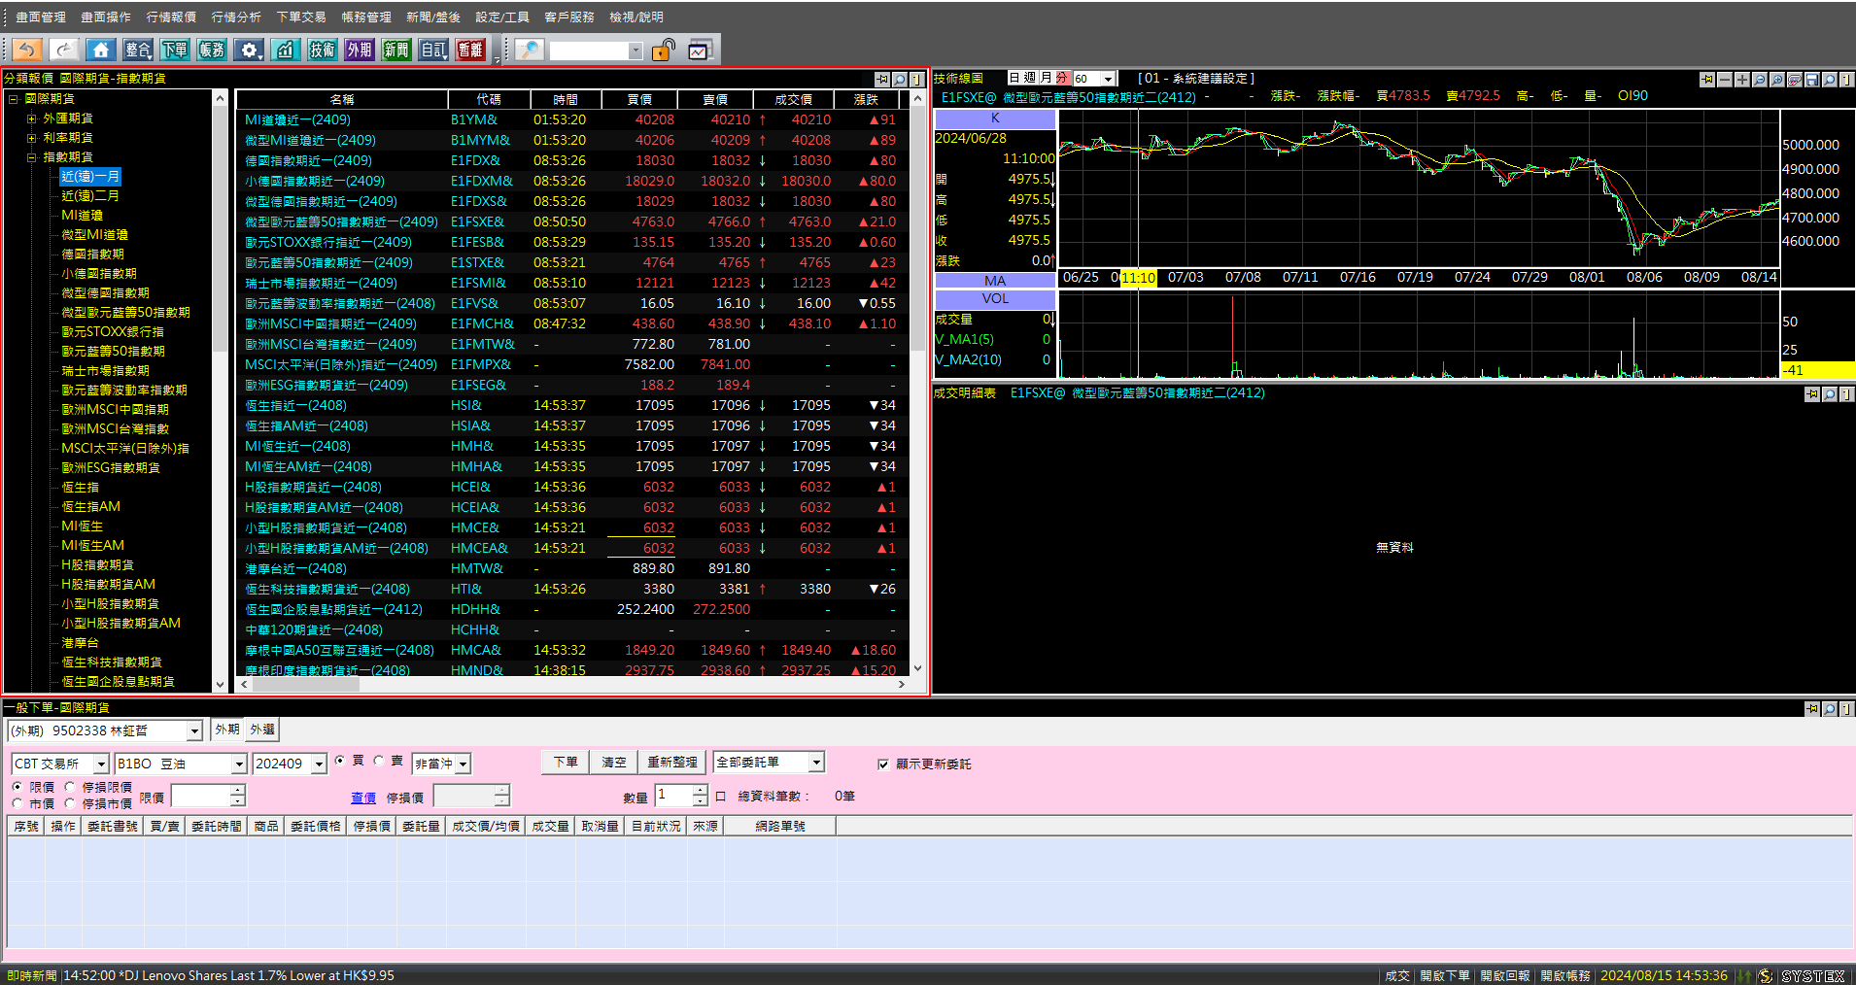Click the 查價 price lookup link
This screenshot has height=985, width=1856.
click(x=363, y=798)
